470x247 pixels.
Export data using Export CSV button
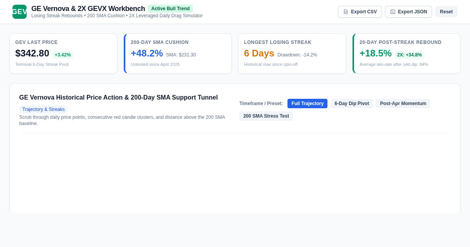[x=360, y=12]
